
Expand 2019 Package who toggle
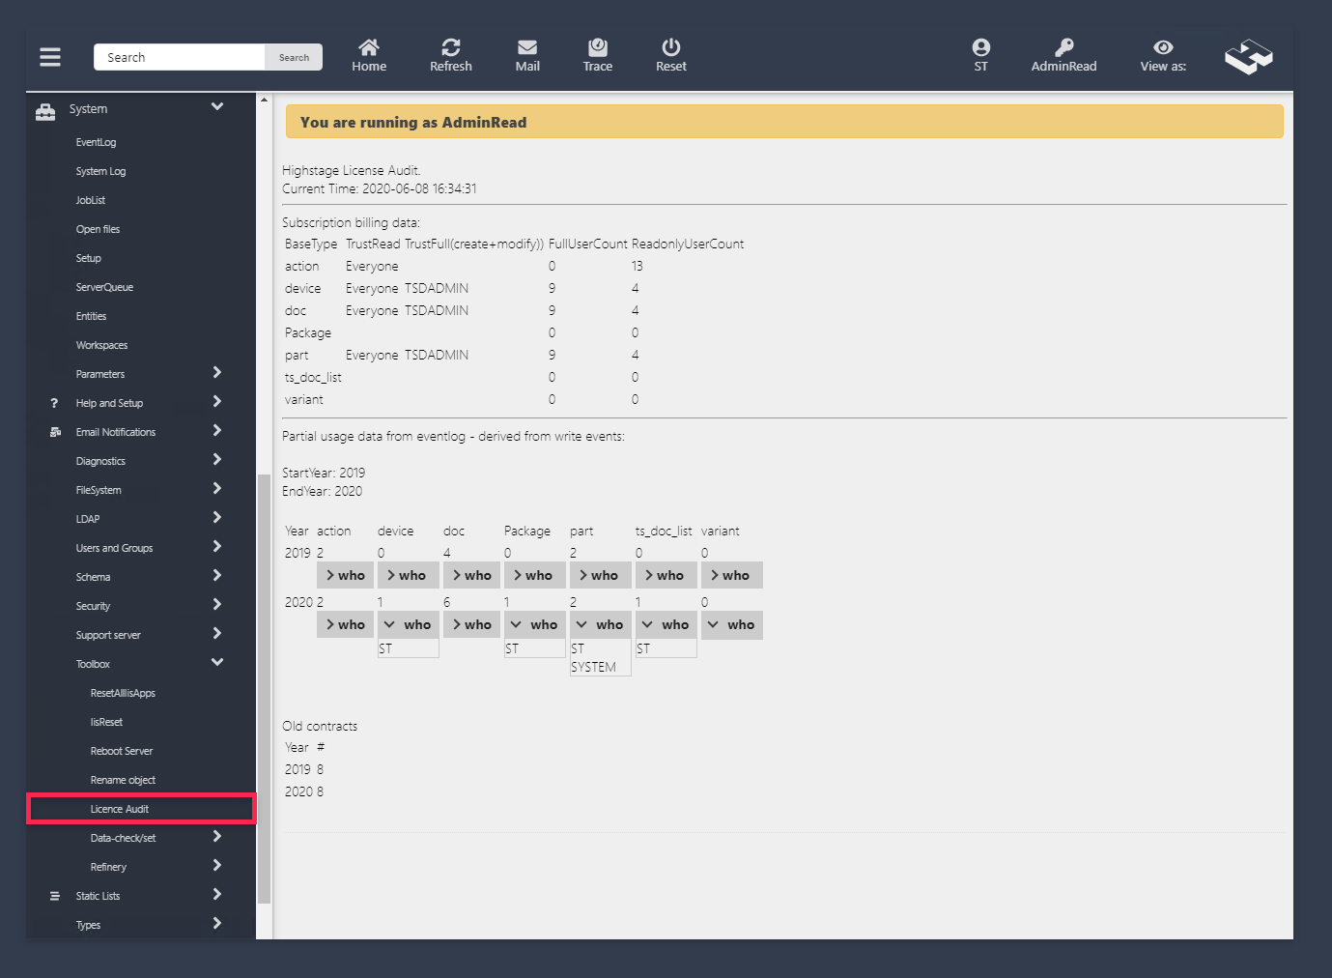[534, 575]
